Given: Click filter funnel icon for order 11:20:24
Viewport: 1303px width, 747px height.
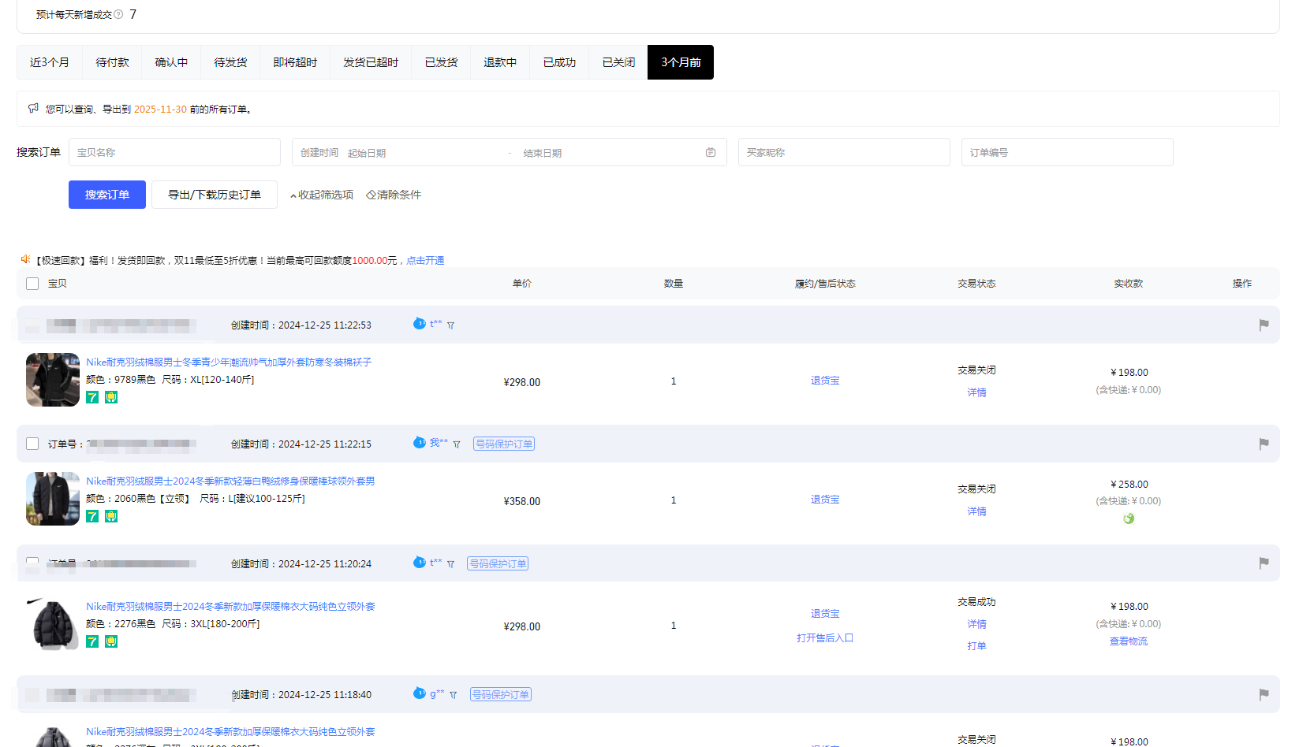Looking at the screenshot, I should [451, 564].
